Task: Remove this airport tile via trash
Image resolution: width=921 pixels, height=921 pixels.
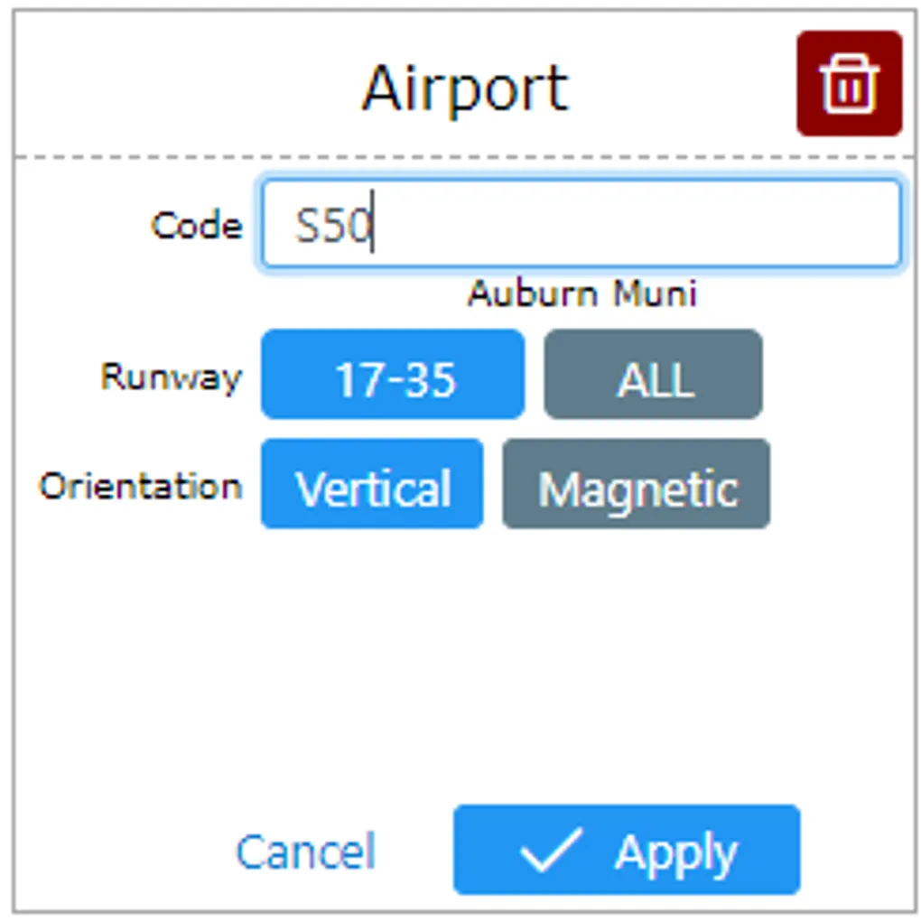Action: tap(848, 83)
